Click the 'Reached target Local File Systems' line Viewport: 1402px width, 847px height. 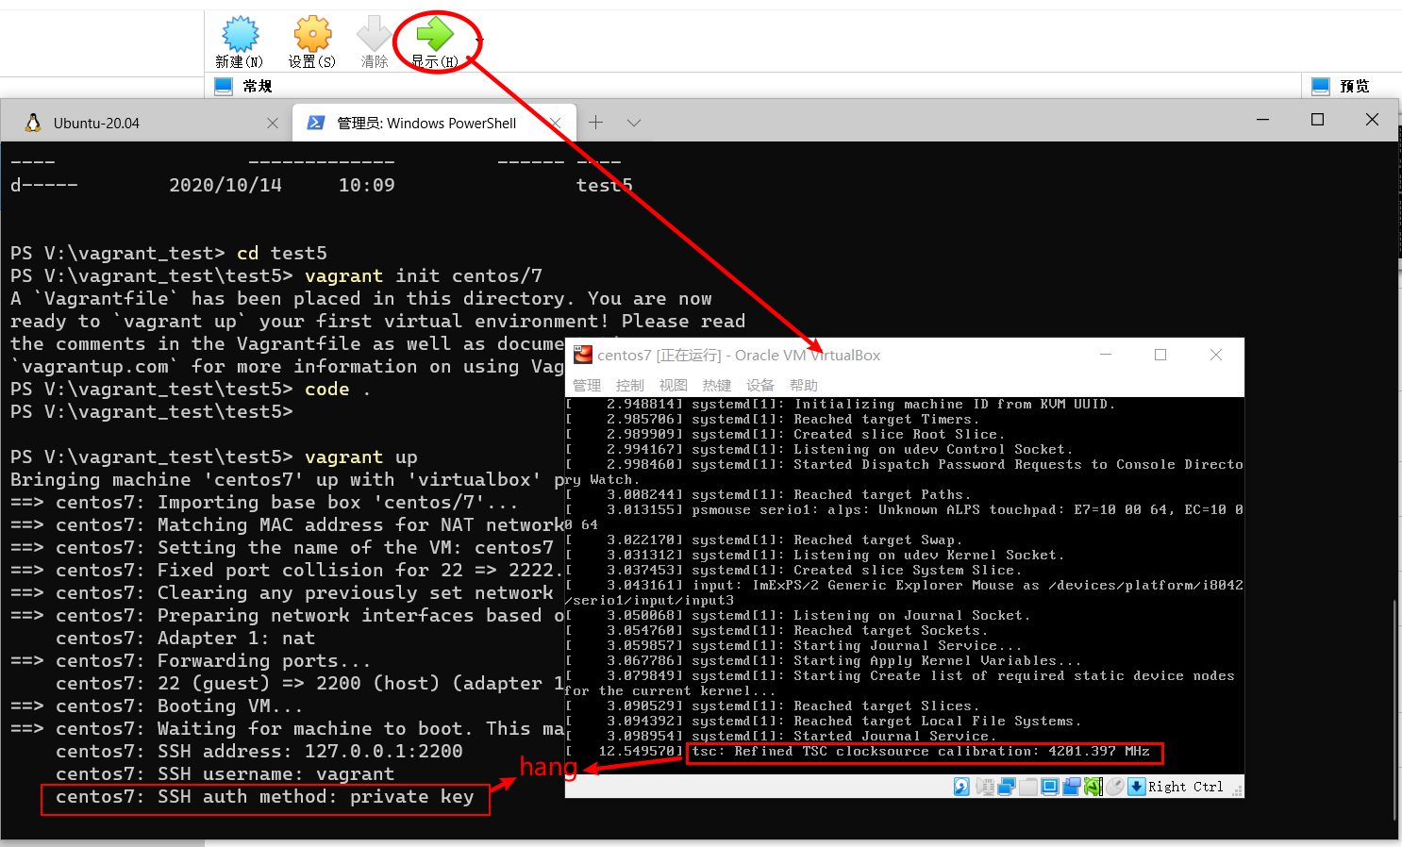tap(823, 721)
